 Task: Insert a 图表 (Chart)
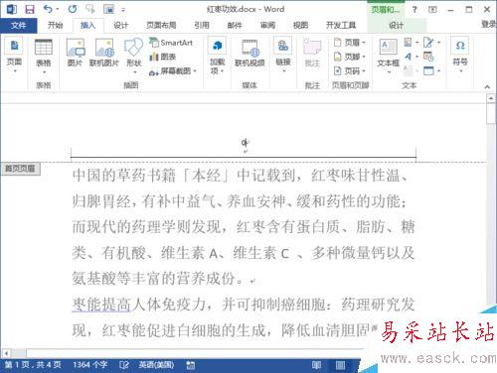(163, 57)
